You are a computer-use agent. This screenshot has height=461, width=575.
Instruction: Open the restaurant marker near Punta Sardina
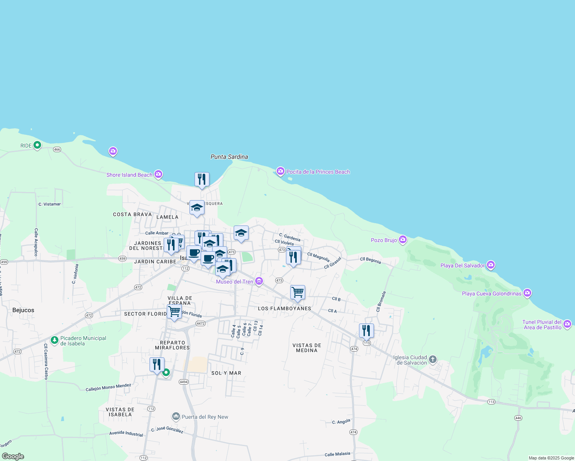(x=202, y=179)
